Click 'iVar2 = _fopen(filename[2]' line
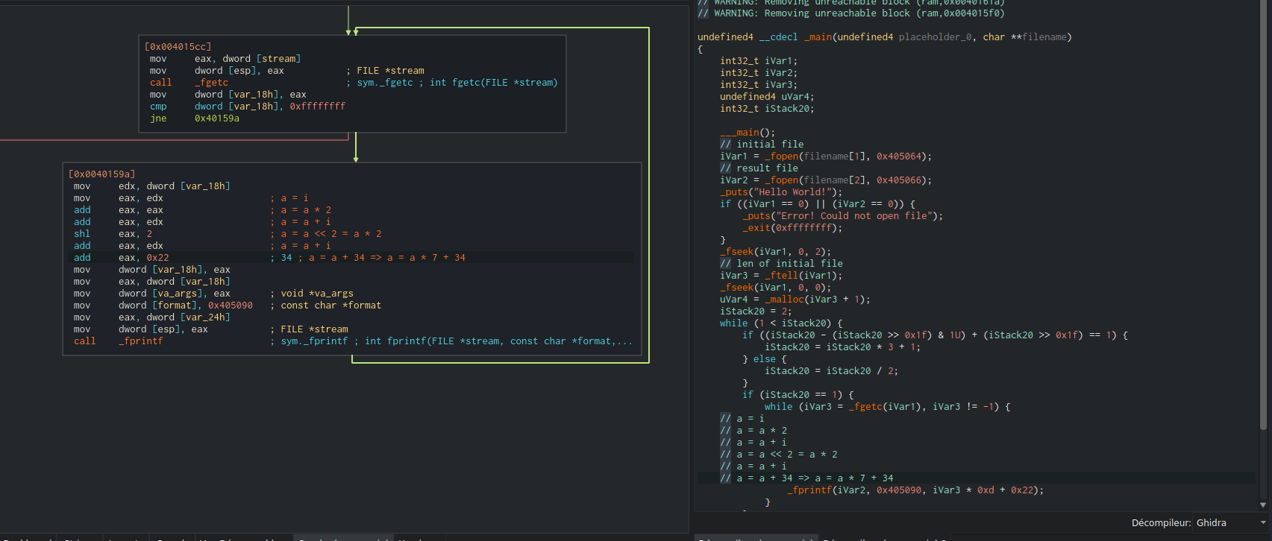Viewport: 1272px width, 541px height. click(x=826, y=180)
